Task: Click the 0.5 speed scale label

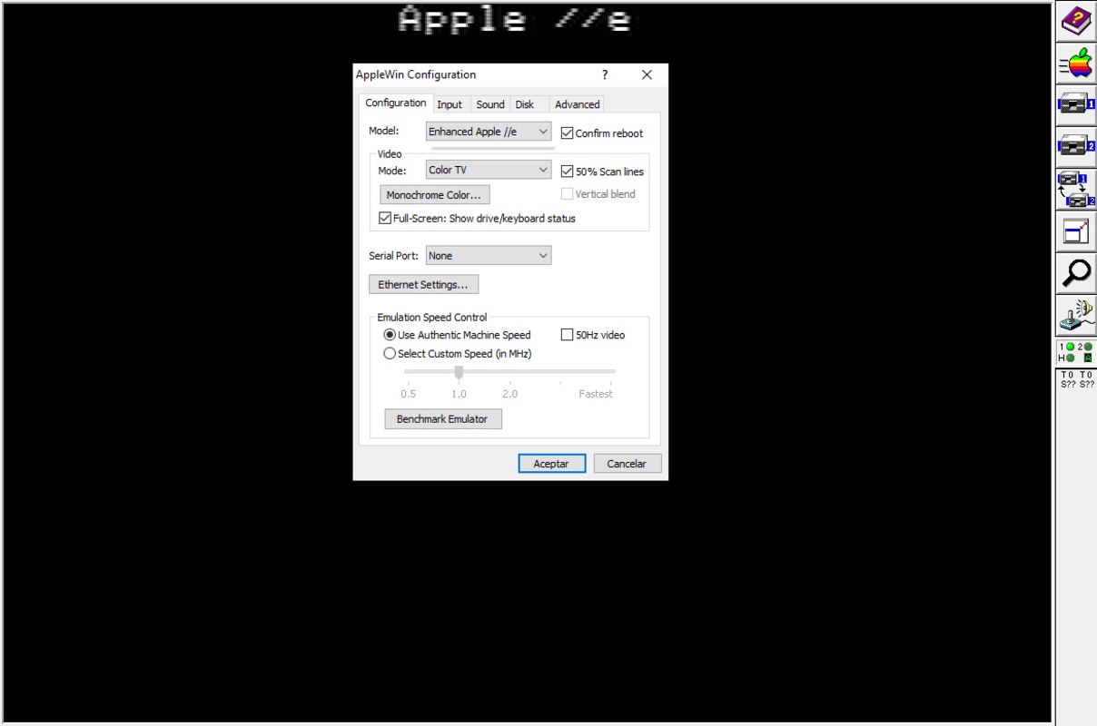Action: (409, 394)
